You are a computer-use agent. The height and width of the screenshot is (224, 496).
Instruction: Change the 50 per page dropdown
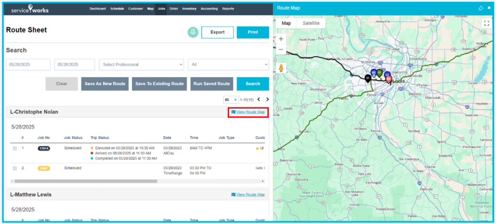point(231,99)
